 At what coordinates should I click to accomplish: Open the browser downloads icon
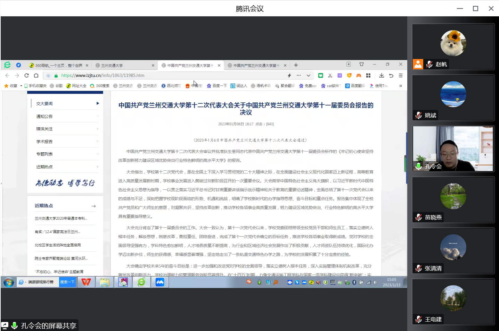[x=382, y=75]
